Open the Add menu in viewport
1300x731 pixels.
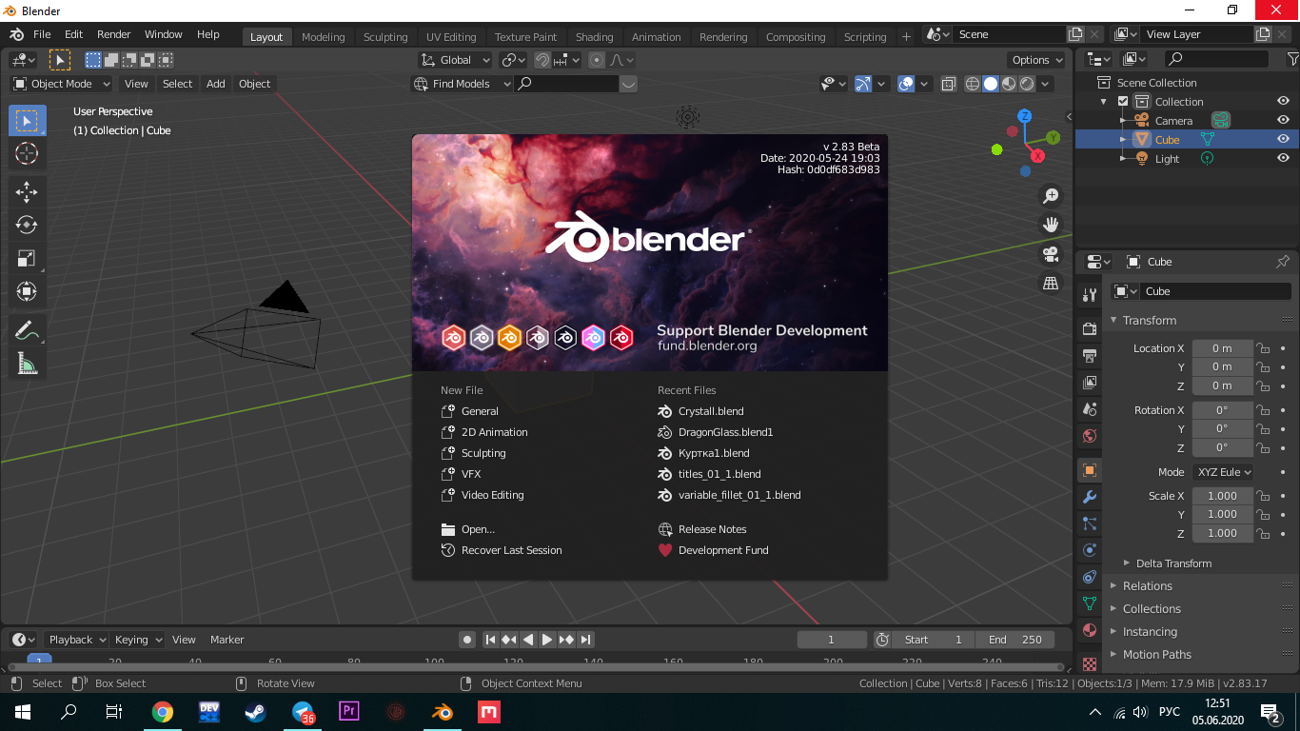(216, 84)
